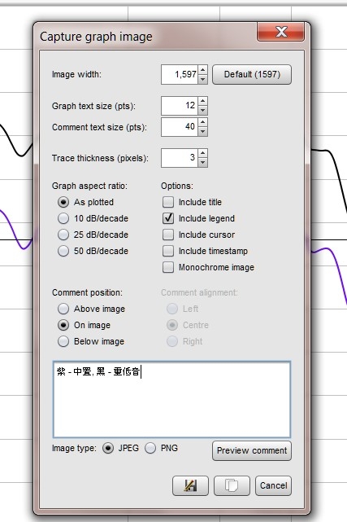Increase Image width with up arrow

(x=202, y=70)
